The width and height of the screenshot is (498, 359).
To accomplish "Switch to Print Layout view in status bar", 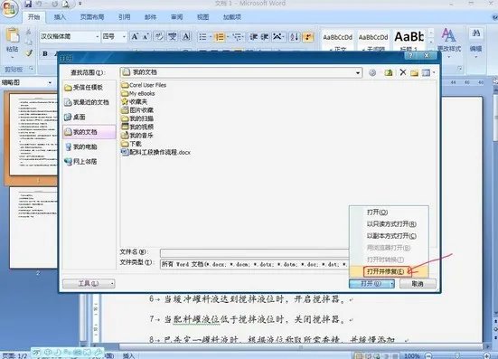I will click(359, 355).
